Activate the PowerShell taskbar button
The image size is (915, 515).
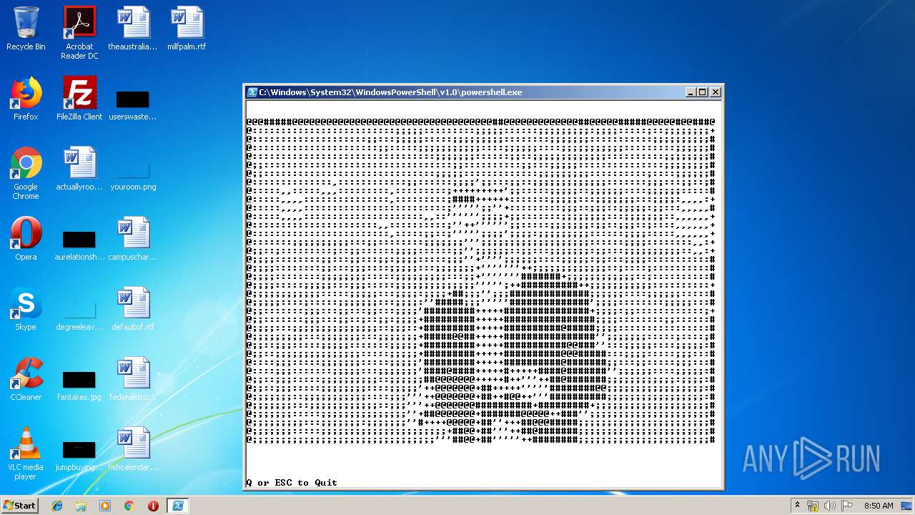[177, 506]
